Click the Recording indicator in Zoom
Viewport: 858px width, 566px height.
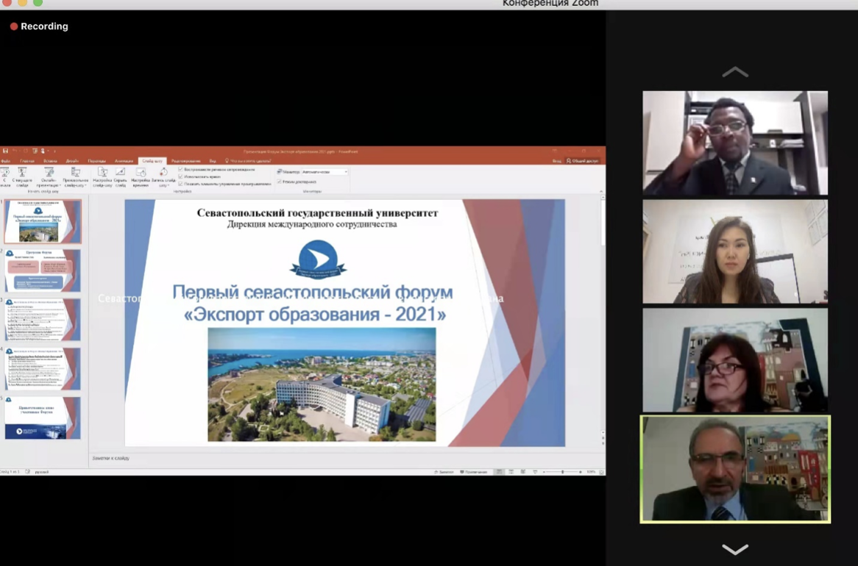pos(39,26)
